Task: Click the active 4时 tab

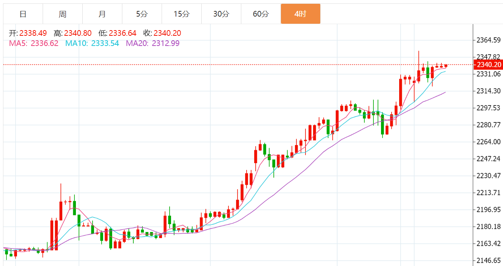Action: 301,14
